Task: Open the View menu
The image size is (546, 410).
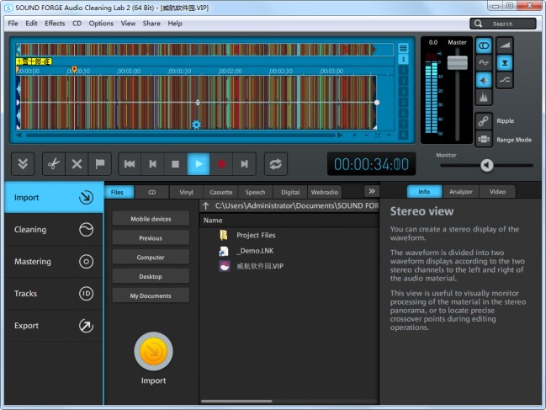Action: pos(128,24)
